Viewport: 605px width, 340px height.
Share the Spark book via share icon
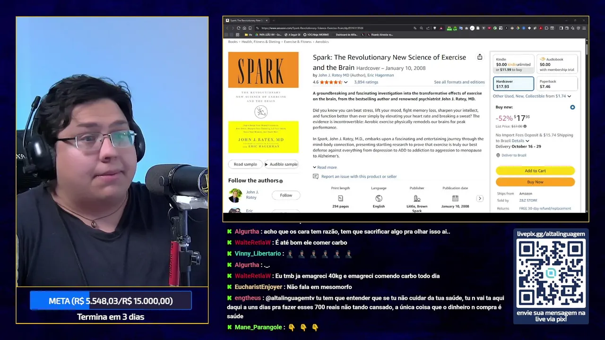click(480, 57)
